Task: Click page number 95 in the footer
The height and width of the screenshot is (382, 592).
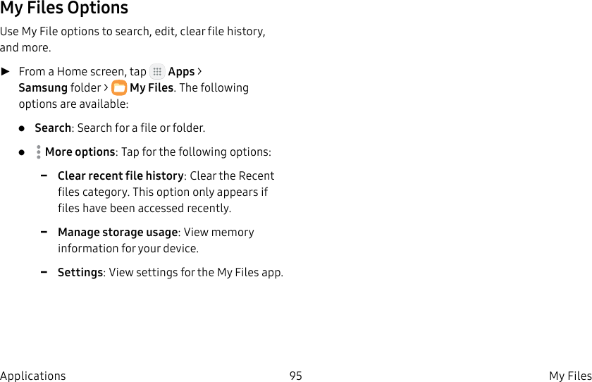Action: (x=296, y=376)
